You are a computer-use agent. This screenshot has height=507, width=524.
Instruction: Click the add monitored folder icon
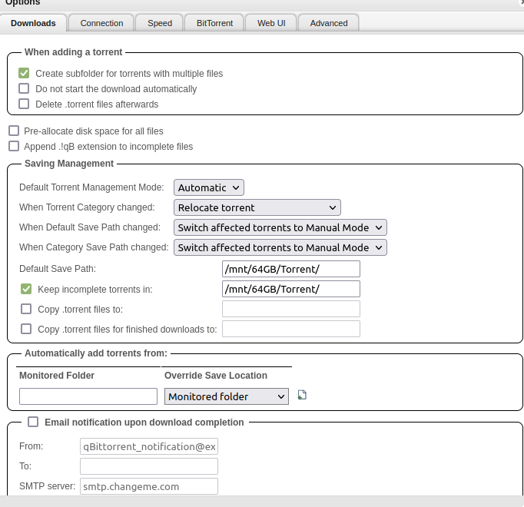[x=302, y=395]
